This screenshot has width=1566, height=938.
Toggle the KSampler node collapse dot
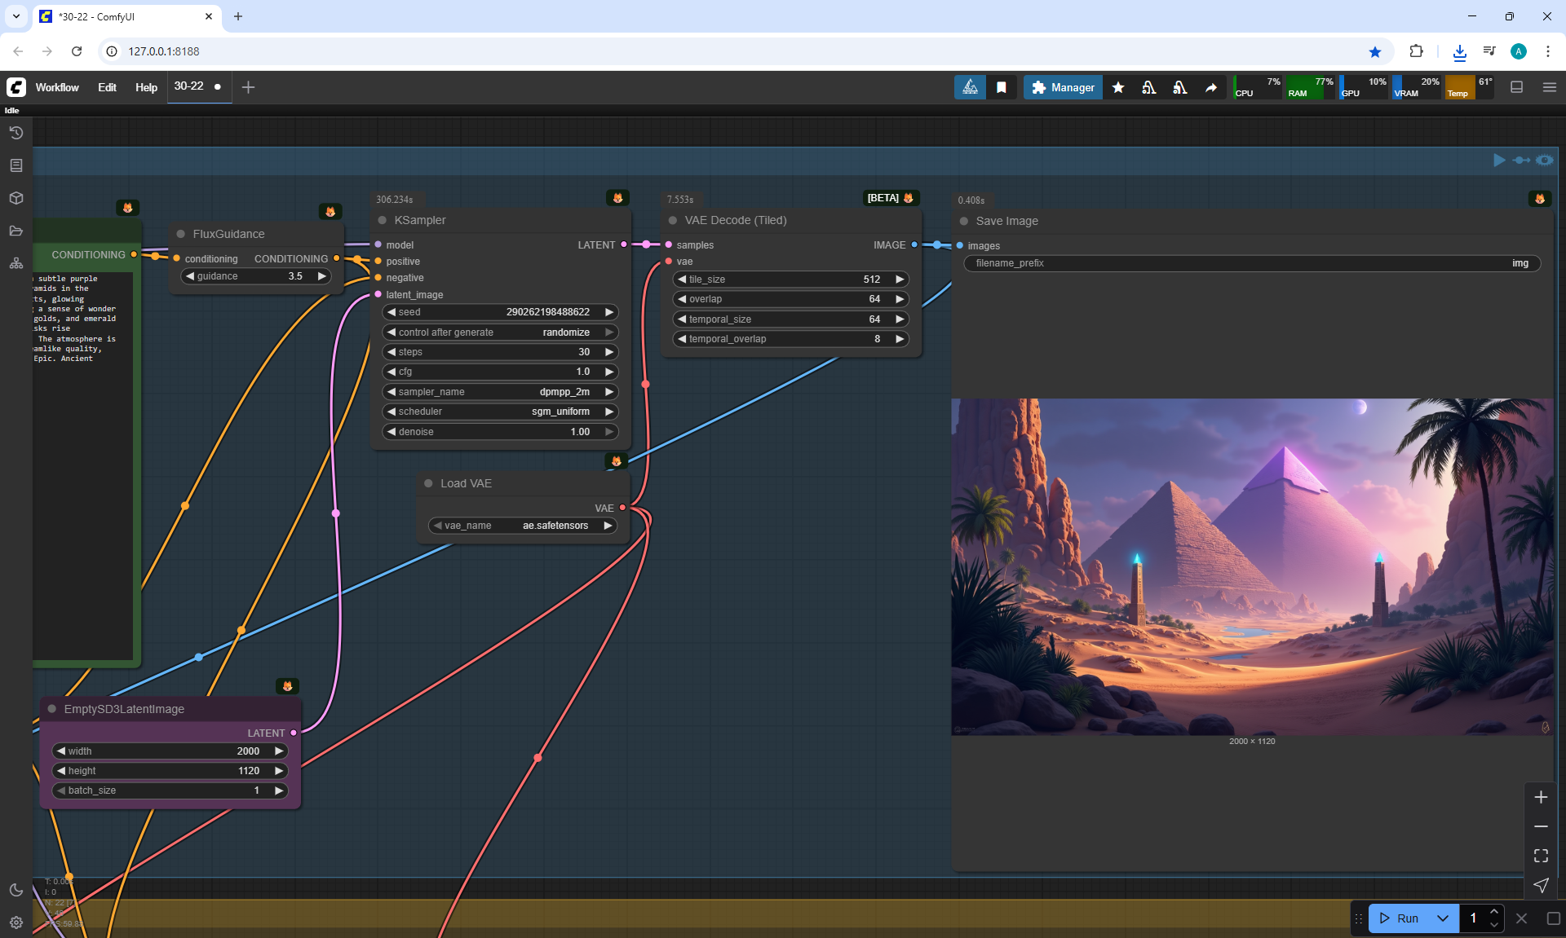[382, 220]
